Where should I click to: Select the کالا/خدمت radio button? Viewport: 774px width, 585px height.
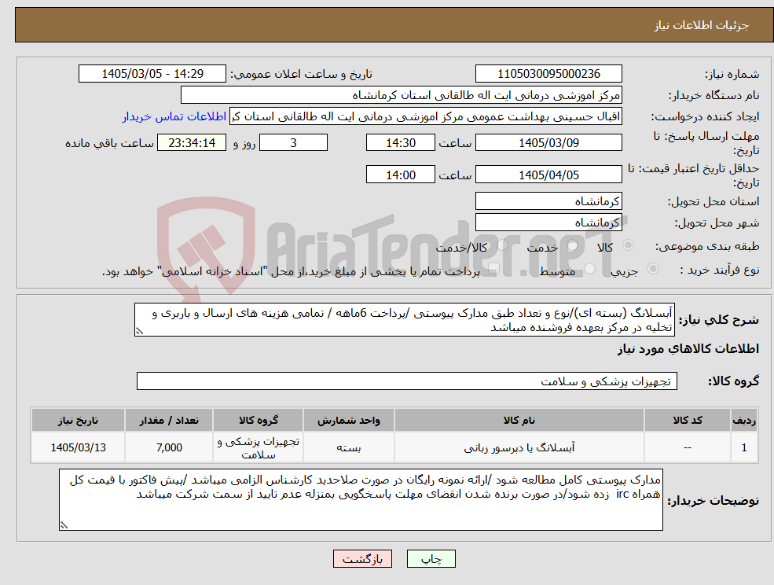502,245
